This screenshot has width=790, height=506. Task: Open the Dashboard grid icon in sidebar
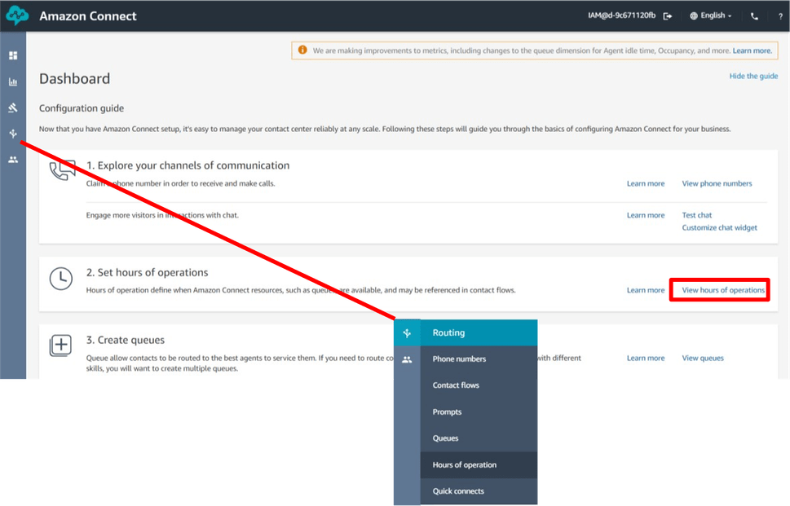point(13,55)
